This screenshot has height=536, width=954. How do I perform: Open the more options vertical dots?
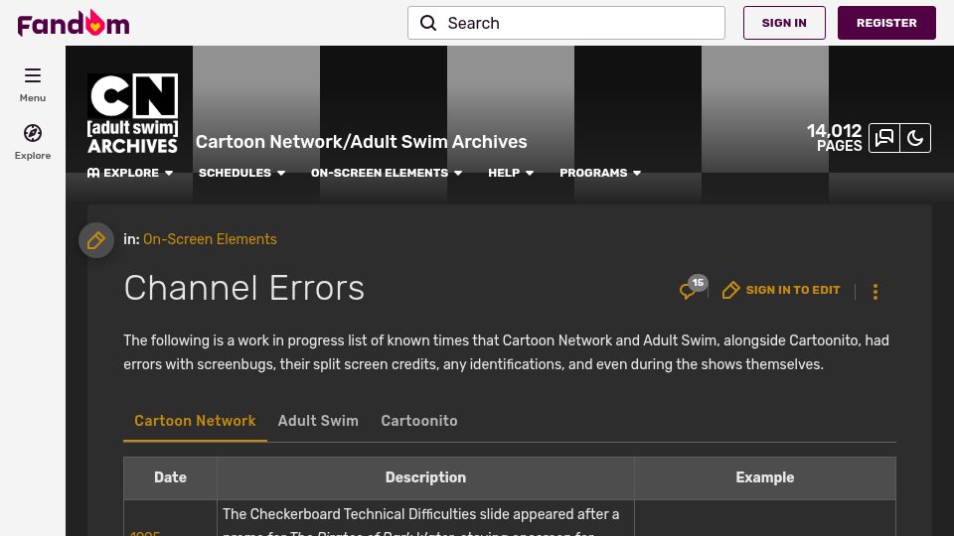pyautogui.click(x=874, y=291)
